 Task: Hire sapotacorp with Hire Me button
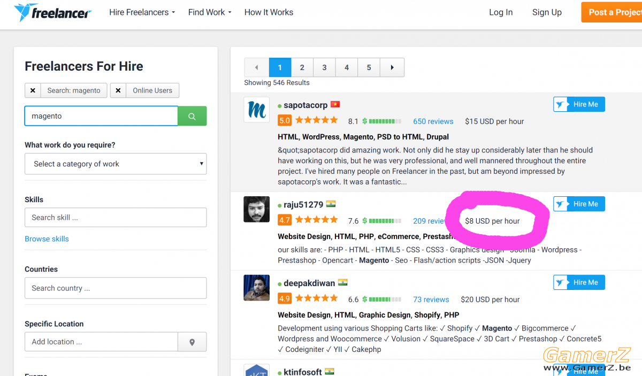pos(579,104)
